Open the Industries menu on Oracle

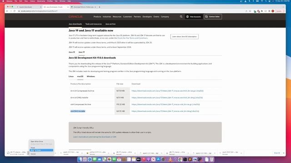click(x=107, y=17)
